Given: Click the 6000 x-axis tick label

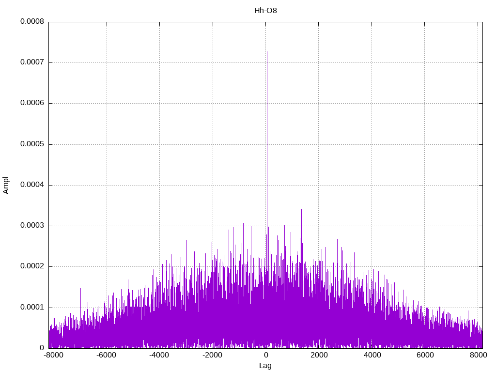Looking at the screenshot, I should [x=425, y=355].
